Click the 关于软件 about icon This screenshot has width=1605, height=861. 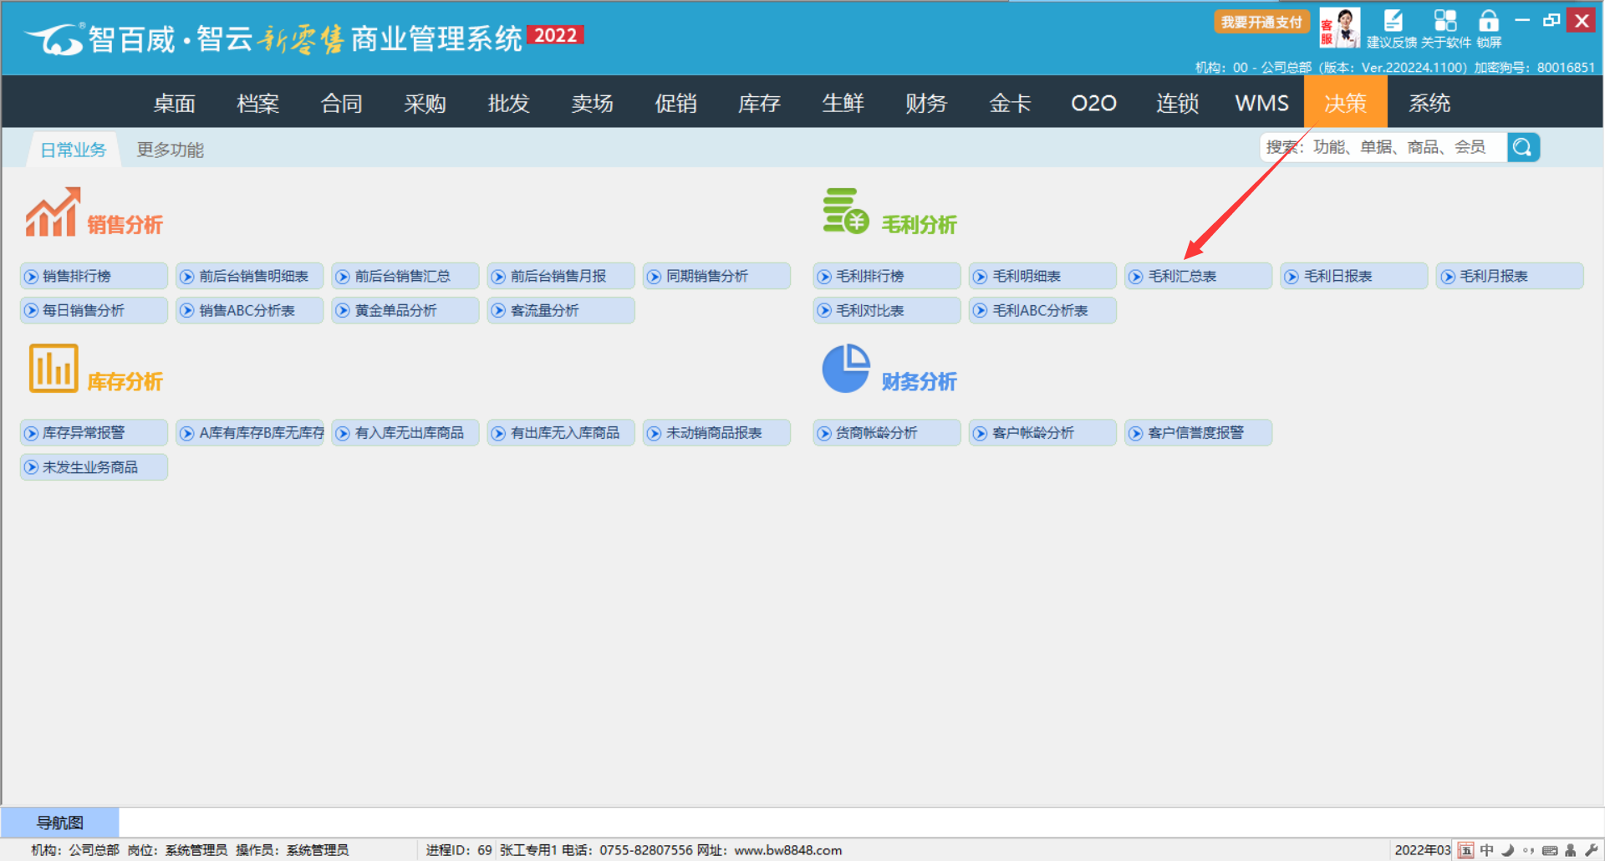tap(1445, 22)
